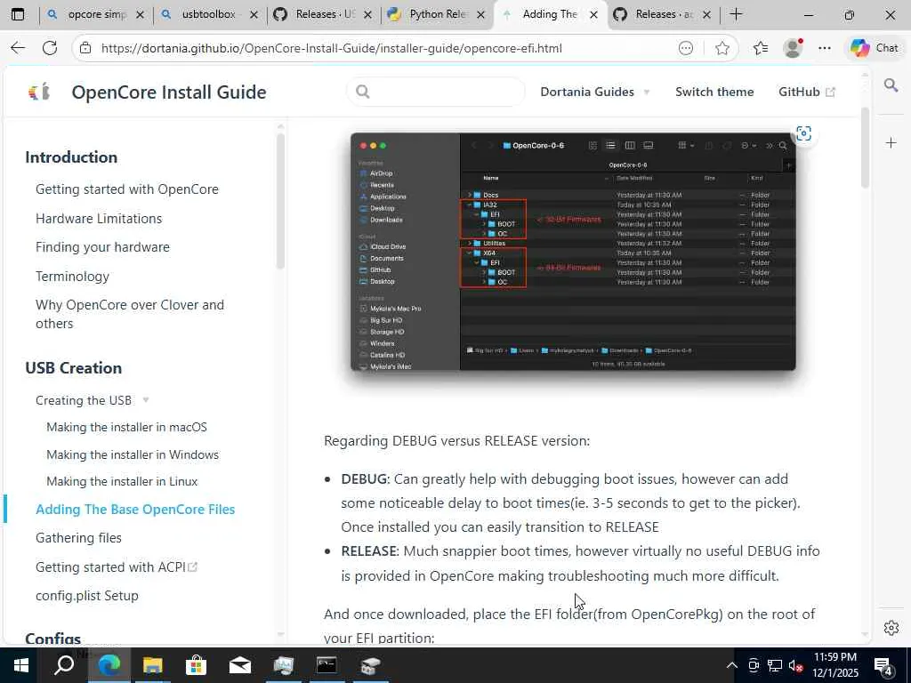Close the Adding The Base tab
This screenshot has height=683, width=911.
point(593,15)
